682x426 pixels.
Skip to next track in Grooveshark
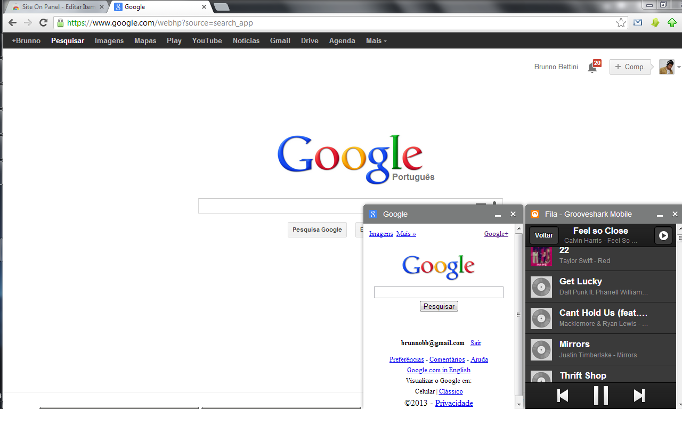pyautogui.click(x=639, y=396)
